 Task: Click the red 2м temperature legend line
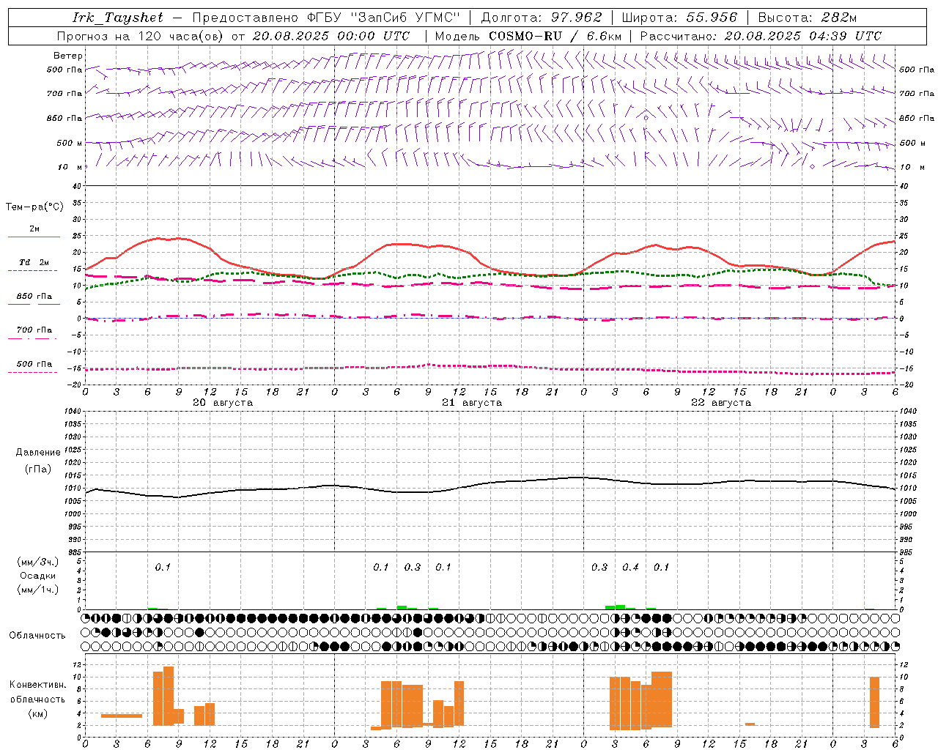pos(34,237)
